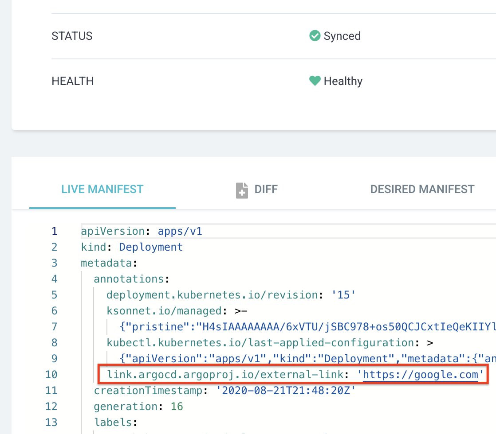Click line number 1 in the gutter
The image size is (496, 434).
pyautogui.click(x=54, y=231)
